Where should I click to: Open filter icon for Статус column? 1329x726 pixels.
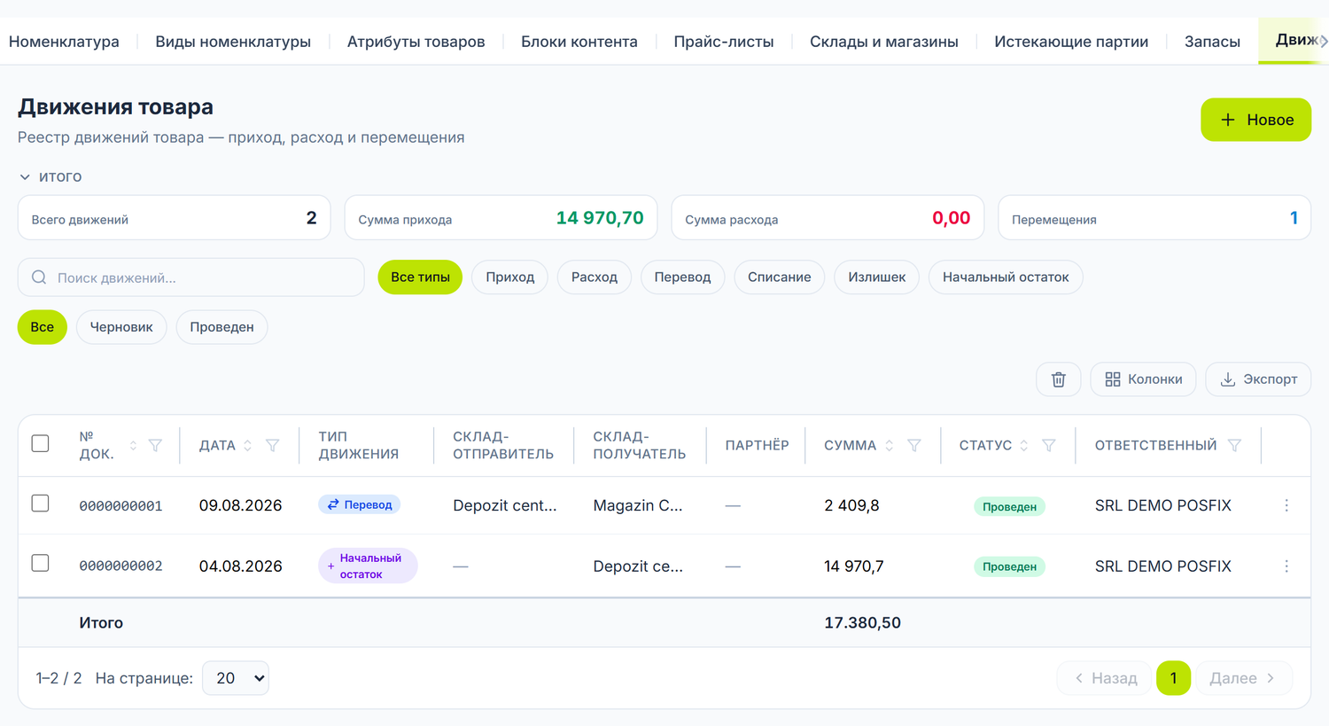[1048, 445]
